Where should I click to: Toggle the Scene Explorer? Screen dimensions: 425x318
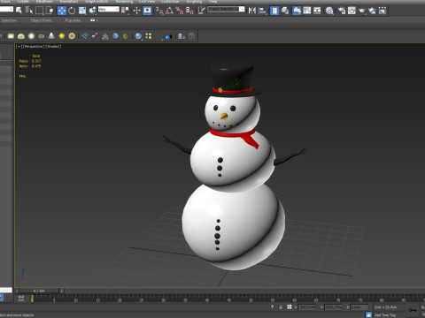point(274,11)
